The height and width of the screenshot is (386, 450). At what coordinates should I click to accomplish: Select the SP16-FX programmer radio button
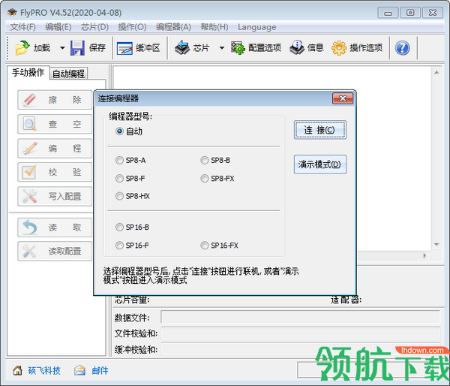click(204, 246)
